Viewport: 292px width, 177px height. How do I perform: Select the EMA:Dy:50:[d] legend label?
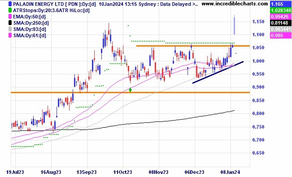[29, 17]
